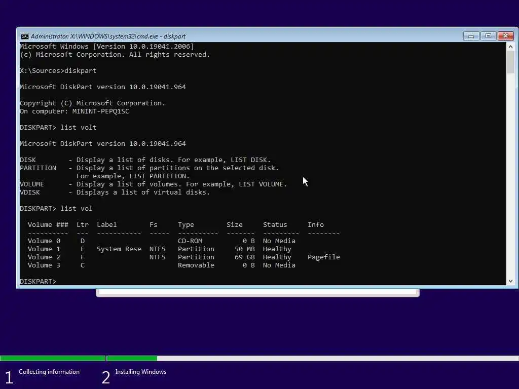Click the 'Volume 0' row label

click(44, 241)
